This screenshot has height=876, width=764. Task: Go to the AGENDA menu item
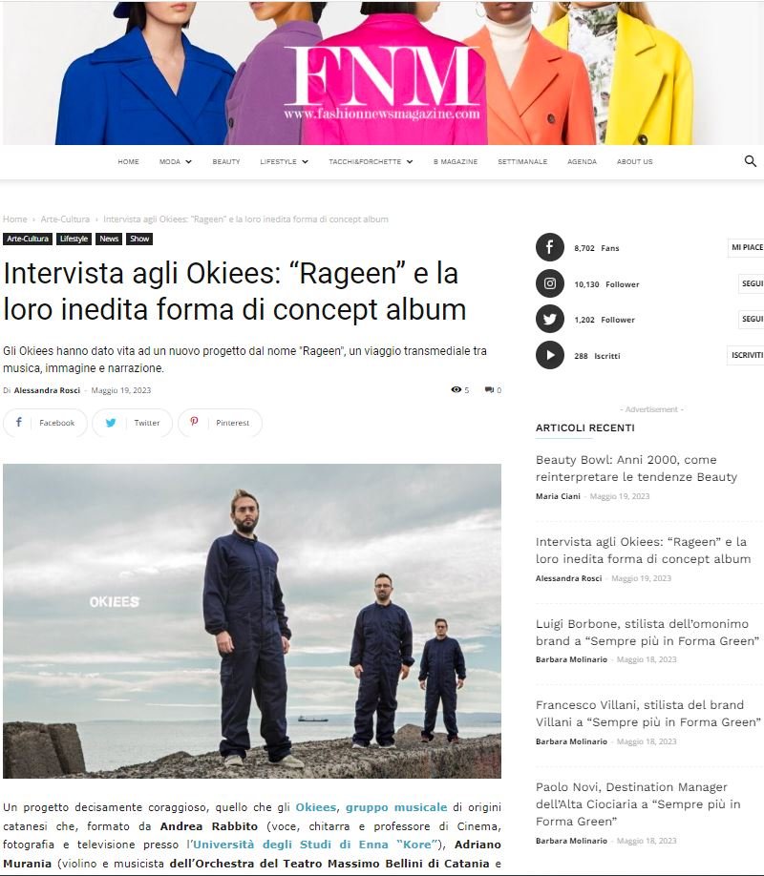pyautogui.click(x=582, y=161)
